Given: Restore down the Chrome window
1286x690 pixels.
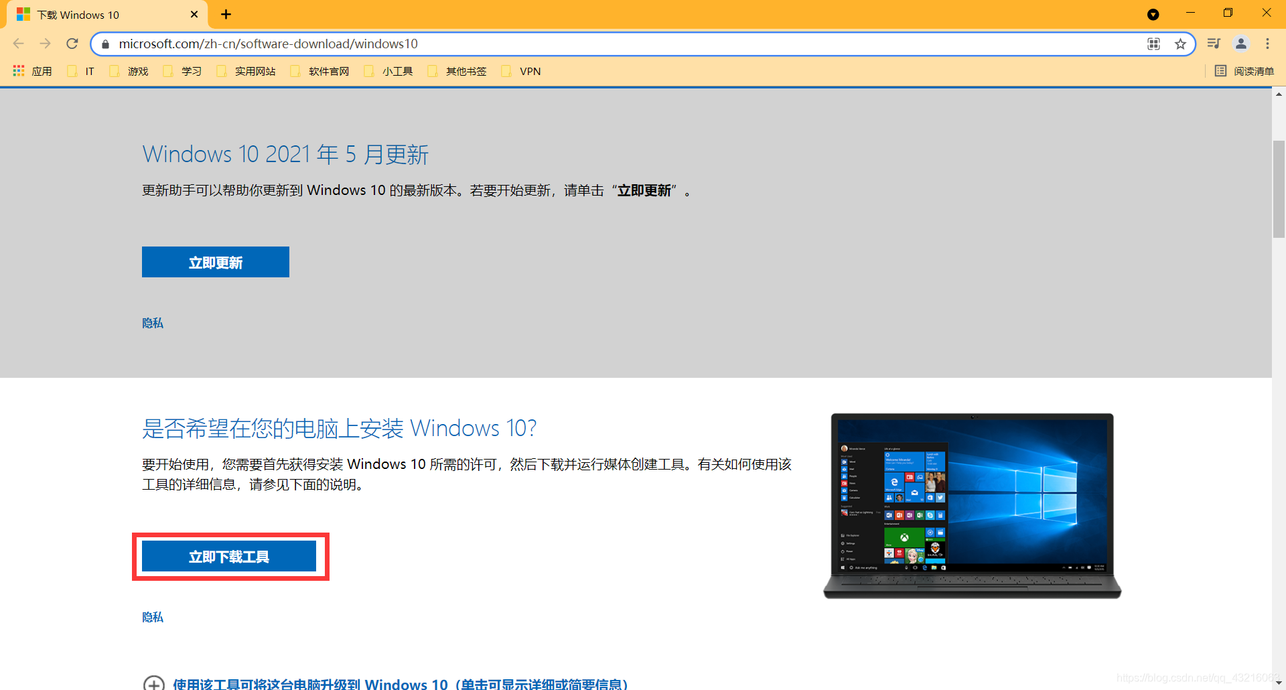Looking at the screenshot, I should point(1228,13).
